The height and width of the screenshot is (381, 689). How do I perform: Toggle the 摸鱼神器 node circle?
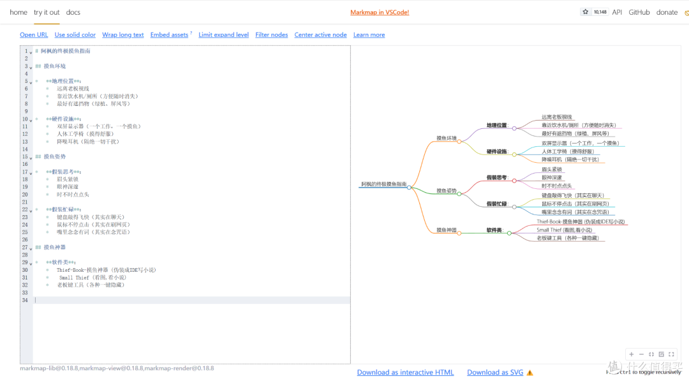click(459, 234)
